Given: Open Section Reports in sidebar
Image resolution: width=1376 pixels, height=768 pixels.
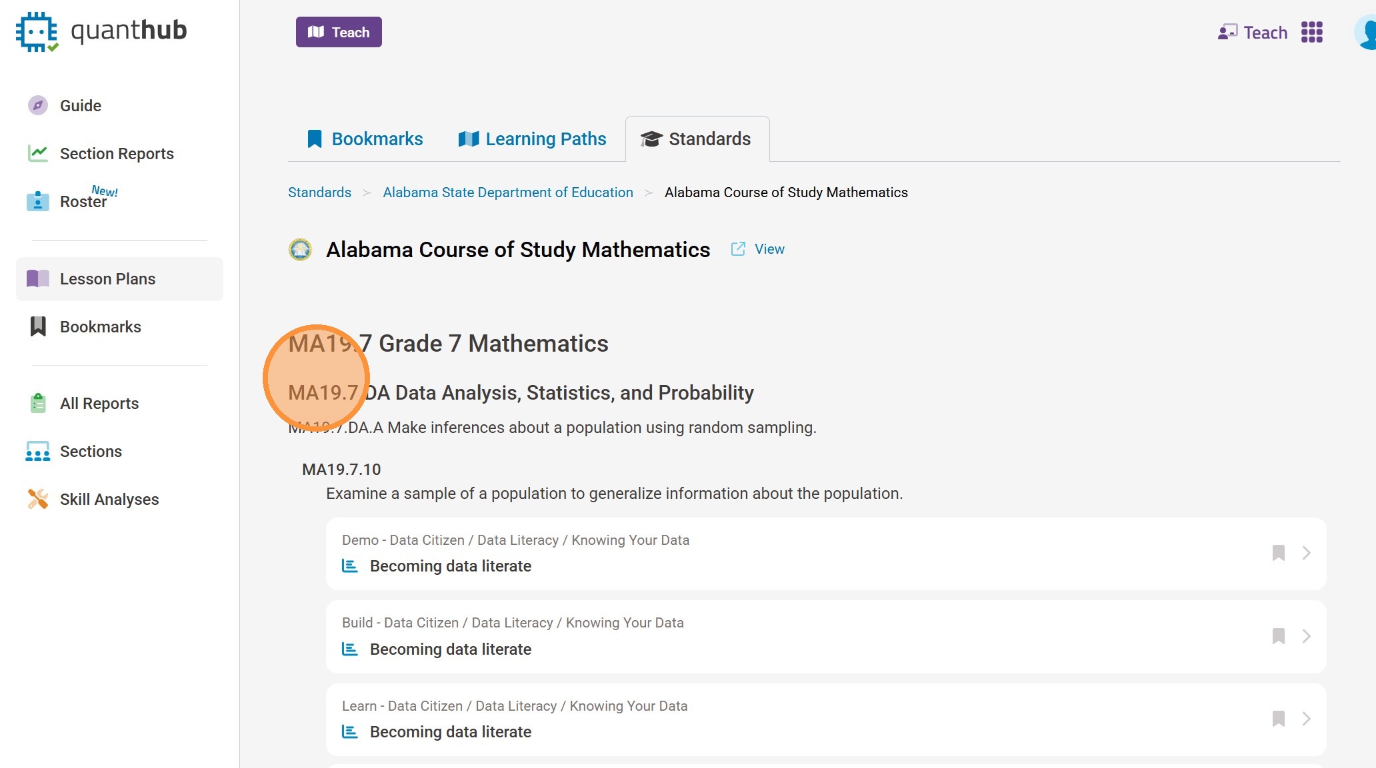Looking at the screenshot, I should (116, 153).
